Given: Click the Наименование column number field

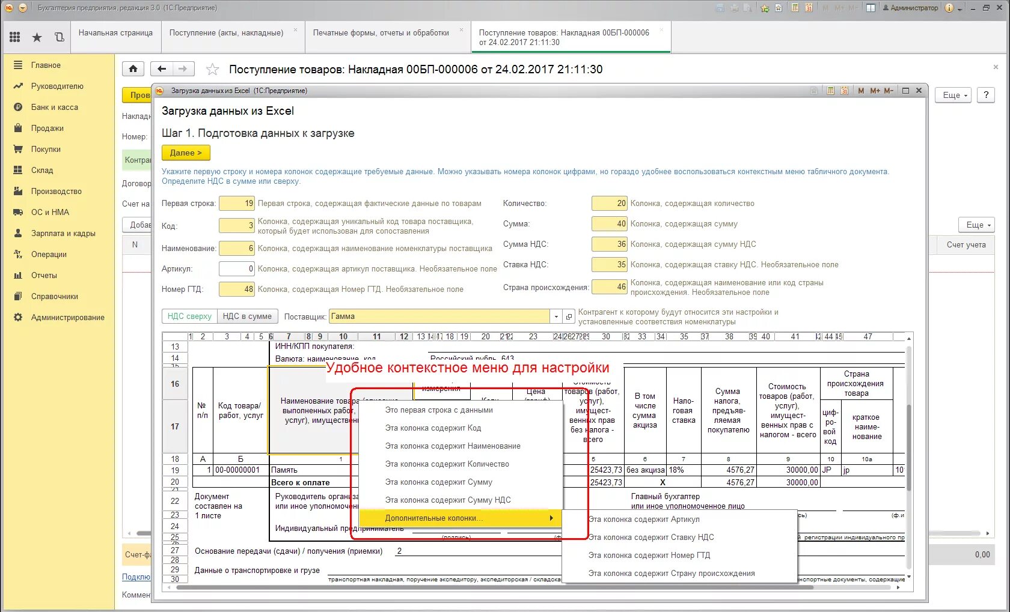Looking at the screenshot, I should click(237, 248).
